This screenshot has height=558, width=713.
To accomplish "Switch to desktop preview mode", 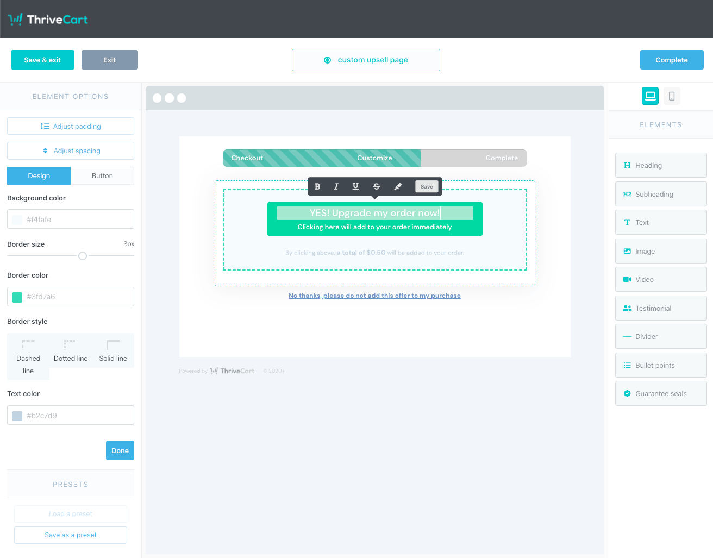I will point(651,96).
